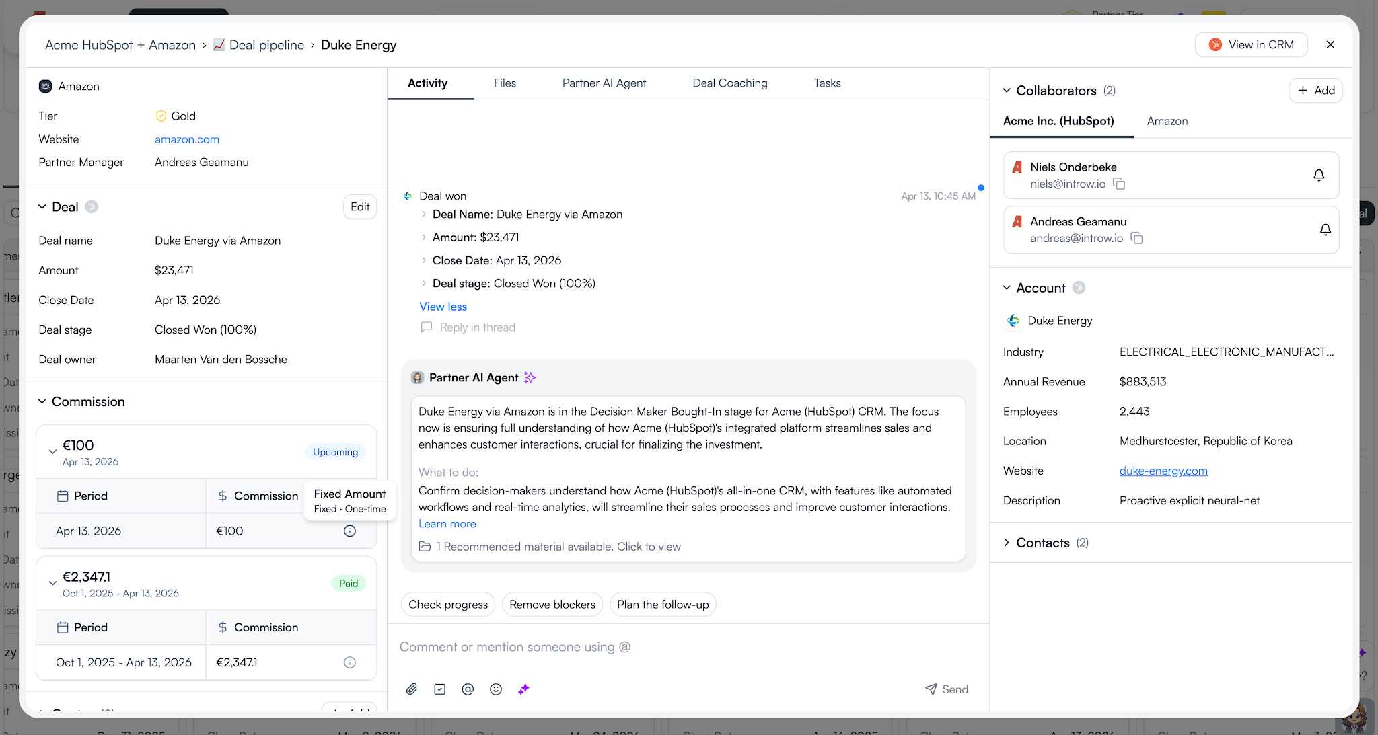The height and width of the screenshot is (735, 1378).
Task: Copy andreas@introw.io email address
Action: point(1136,239)
